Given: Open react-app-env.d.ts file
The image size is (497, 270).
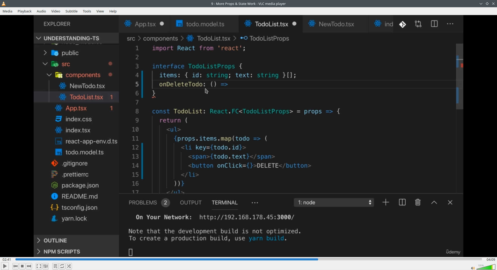Looking at the screenshot, I should pyautogui.click(x=76, y=141).
